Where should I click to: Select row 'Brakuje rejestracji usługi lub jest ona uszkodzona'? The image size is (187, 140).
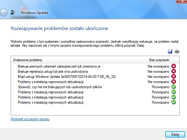click(x=95, y=72)
